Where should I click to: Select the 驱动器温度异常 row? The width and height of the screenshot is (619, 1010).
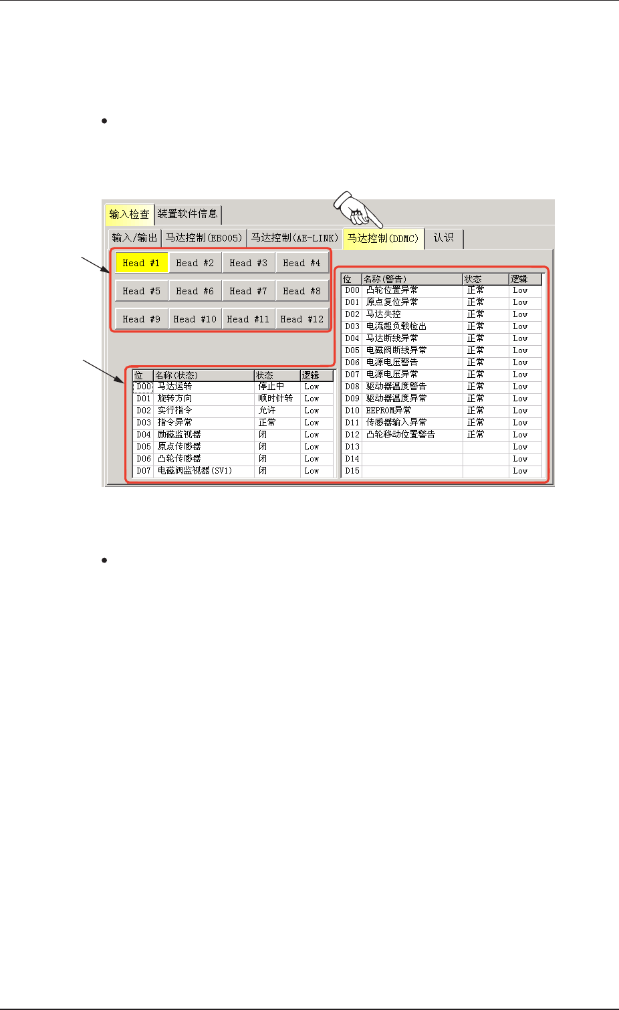tap(441, 399)
